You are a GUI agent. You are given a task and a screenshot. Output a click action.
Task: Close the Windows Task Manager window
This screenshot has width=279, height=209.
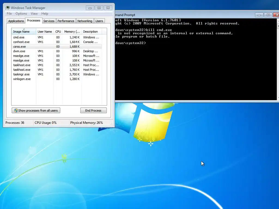[x=108, y=8]
